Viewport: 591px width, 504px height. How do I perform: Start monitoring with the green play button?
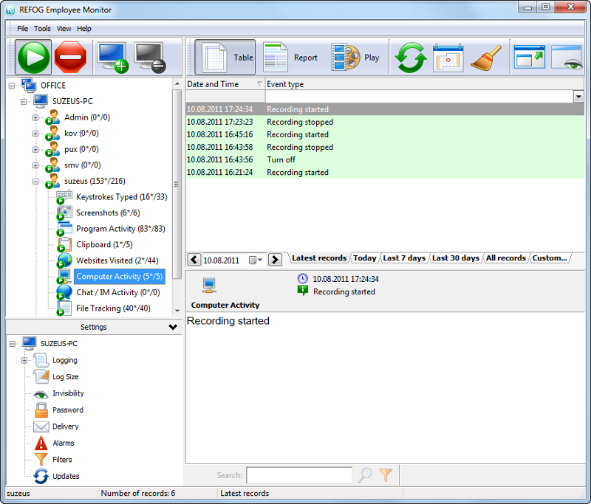33,58
